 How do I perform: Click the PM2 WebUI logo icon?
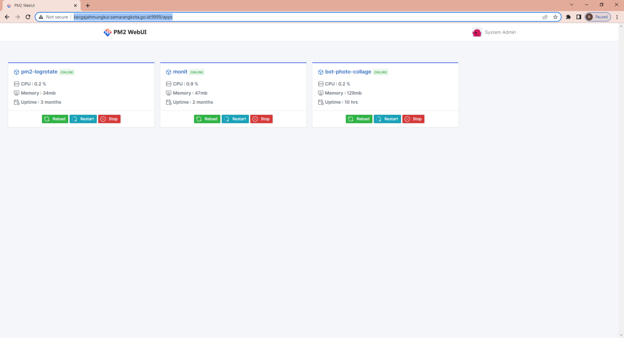(107, 32)
